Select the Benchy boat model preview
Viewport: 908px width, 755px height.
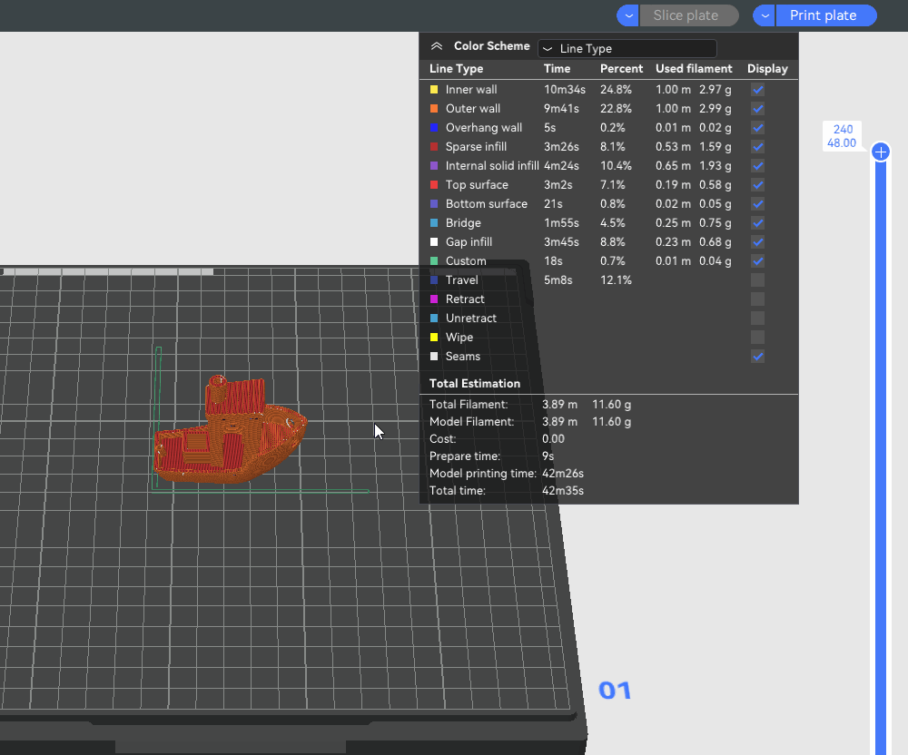click(x=229, y=436)
